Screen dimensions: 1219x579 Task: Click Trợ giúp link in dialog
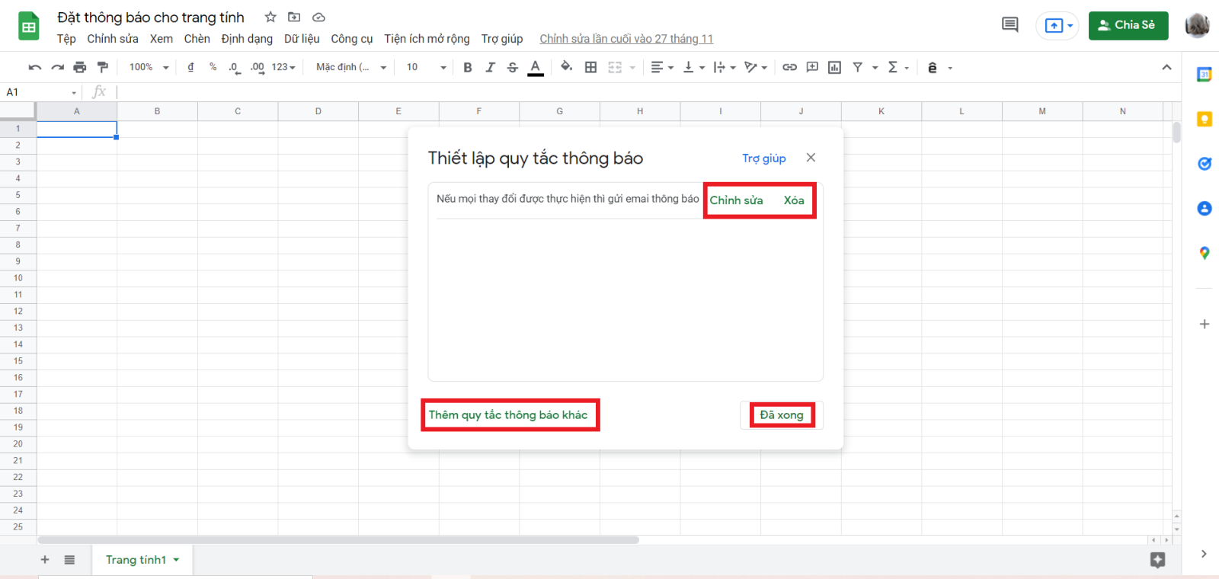pyautogui.click(x=764, y=158)
